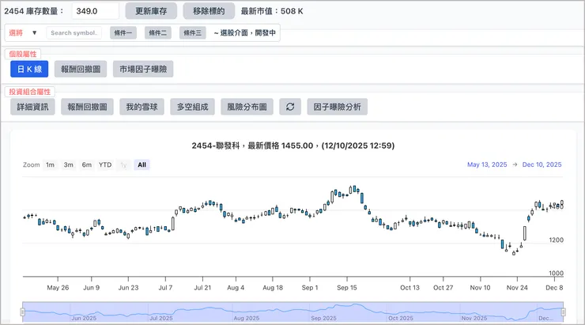This screenshot has height=325, width=585.
Task: Click the 最新市值：508 K text
Action: 272,11
